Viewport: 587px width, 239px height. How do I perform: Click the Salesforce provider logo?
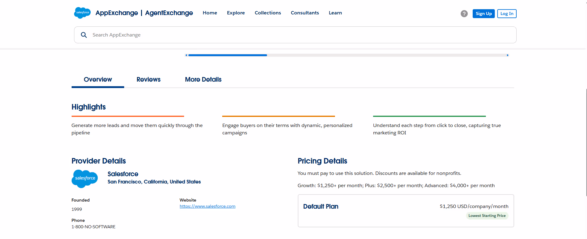coord(85,179)
